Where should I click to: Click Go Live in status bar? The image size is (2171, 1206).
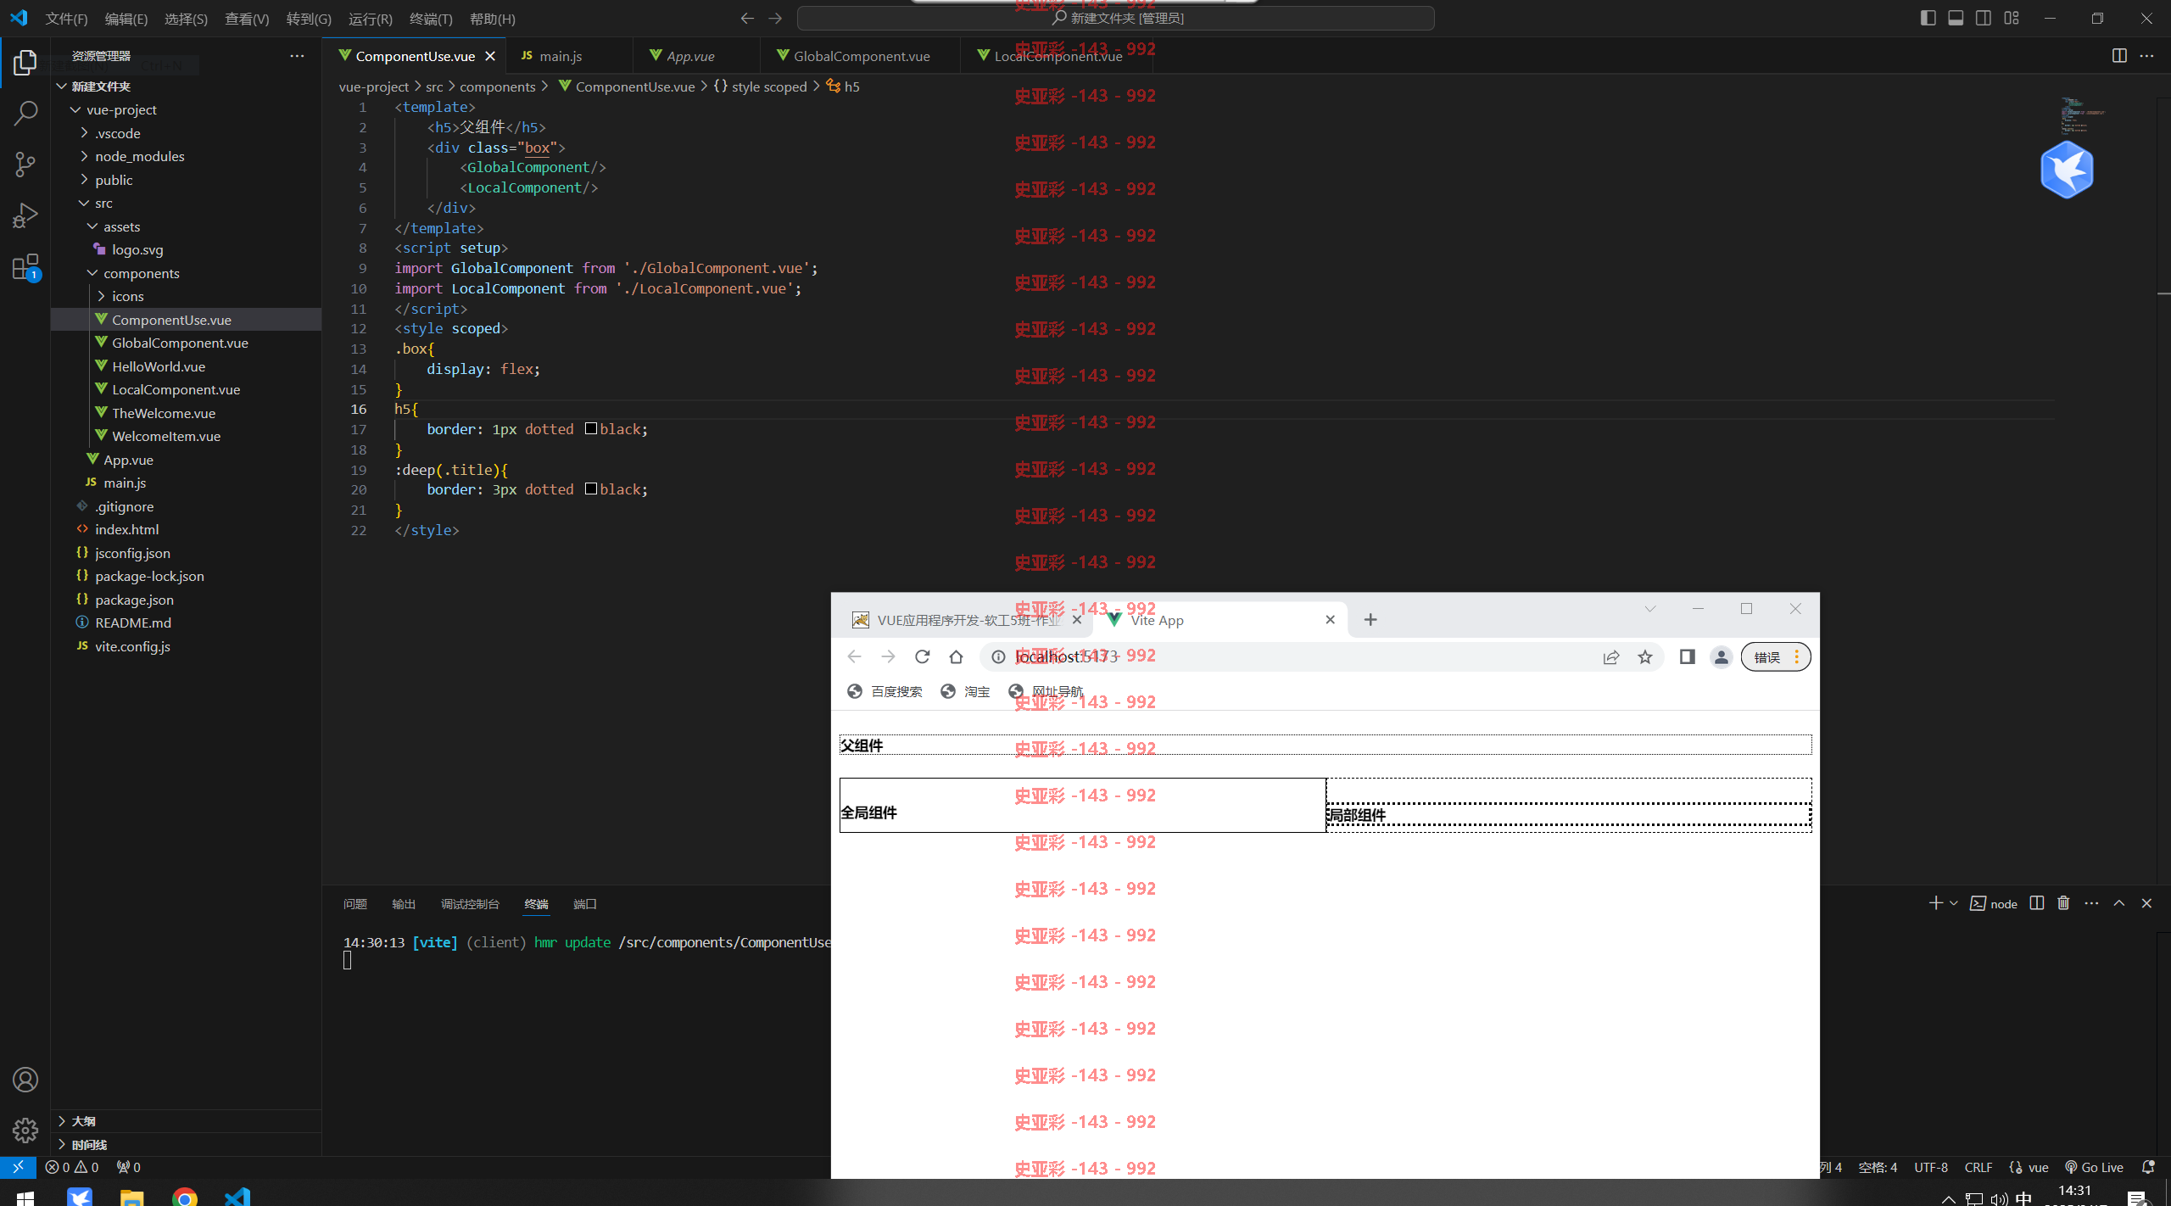pos(2093,1167)
